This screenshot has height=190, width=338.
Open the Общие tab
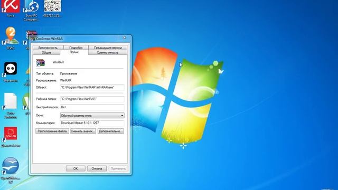tap(46, 53)
